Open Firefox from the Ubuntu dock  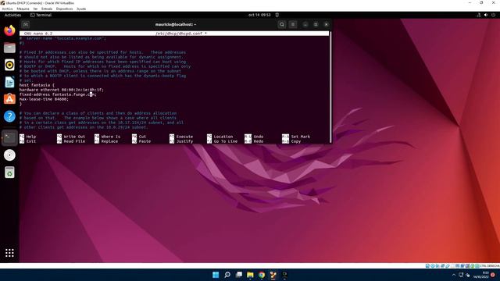9,30
